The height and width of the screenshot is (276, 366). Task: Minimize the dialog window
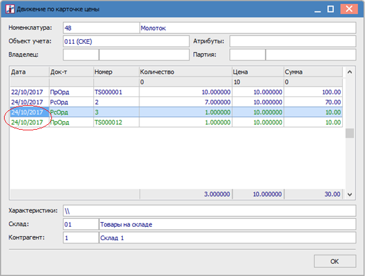[x=317, y=9]
